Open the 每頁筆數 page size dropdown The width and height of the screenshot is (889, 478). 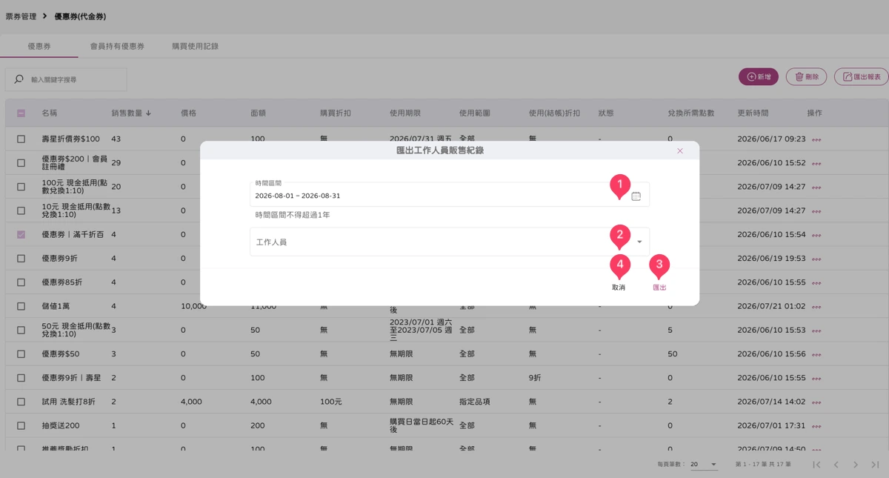(x=704, y=465)
